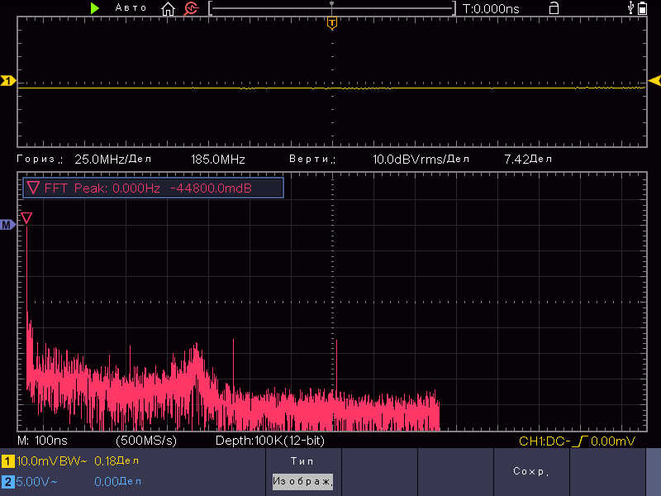Click the "0.00Дел" channel 2 offset

[117, 481]
